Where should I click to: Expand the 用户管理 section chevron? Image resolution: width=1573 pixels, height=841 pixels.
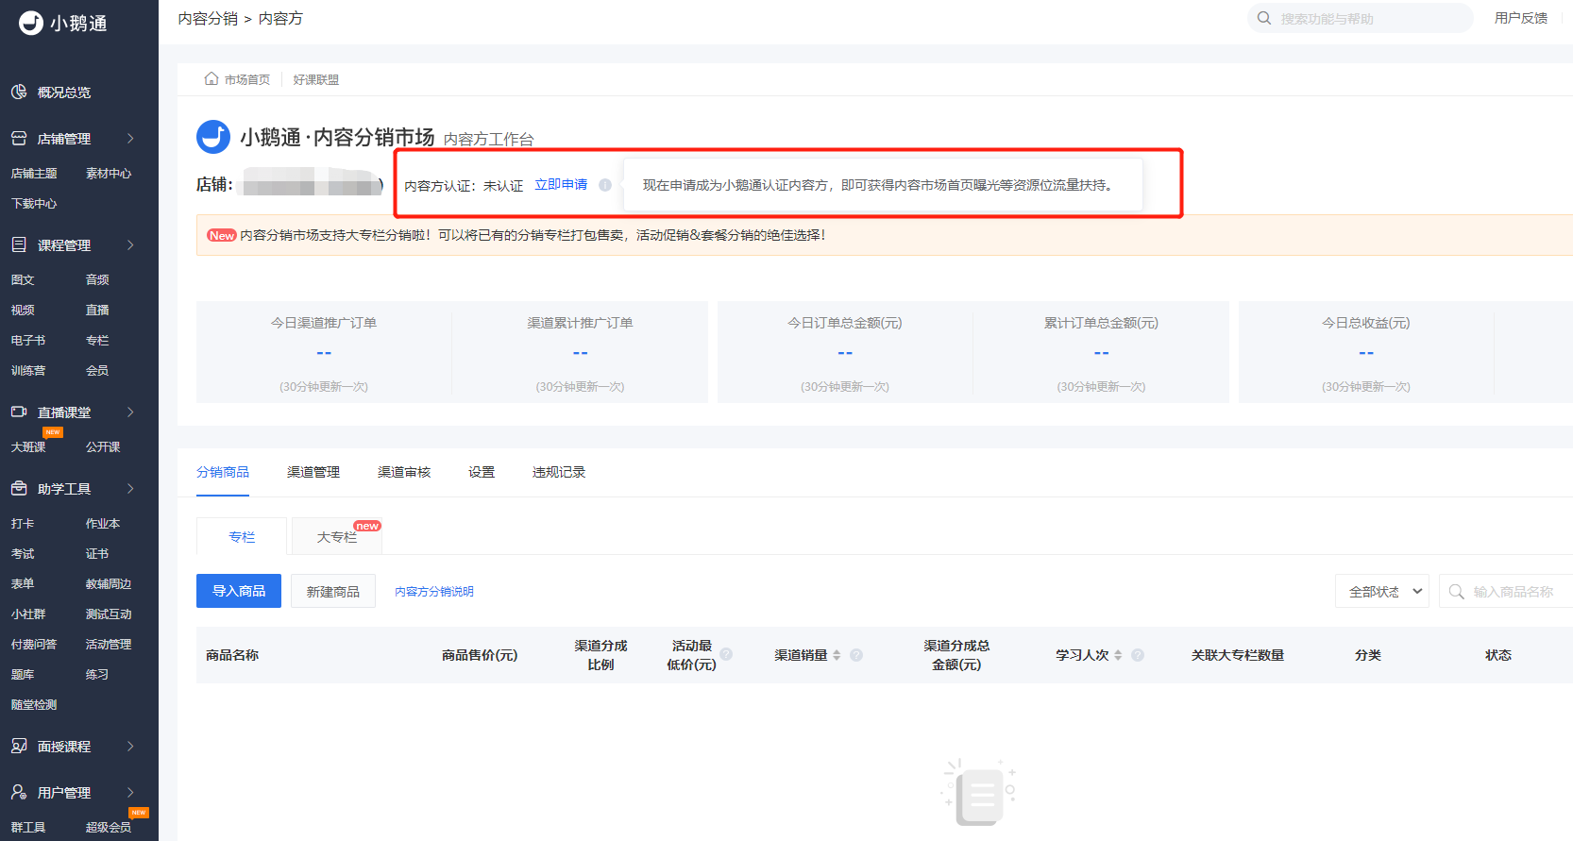coord(130,793)
